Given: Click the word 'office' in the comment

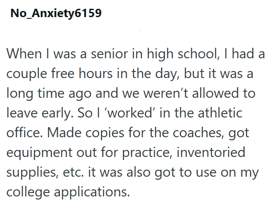Looking at the screenshot, I should [21, 131].
